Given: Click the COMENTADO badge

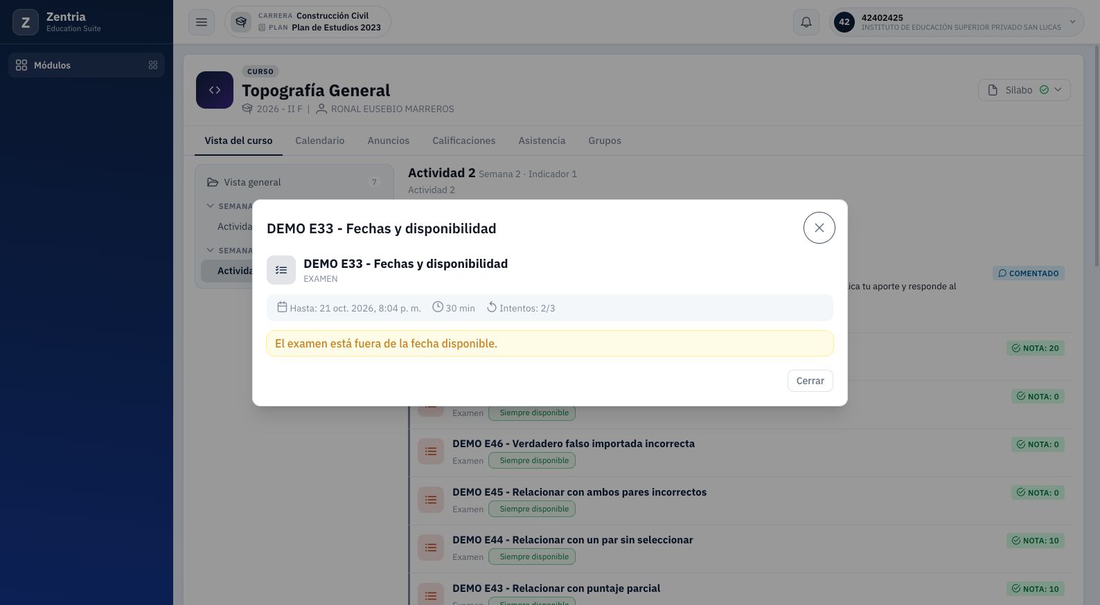Looking at the screenshot, I should [1029, 273].
